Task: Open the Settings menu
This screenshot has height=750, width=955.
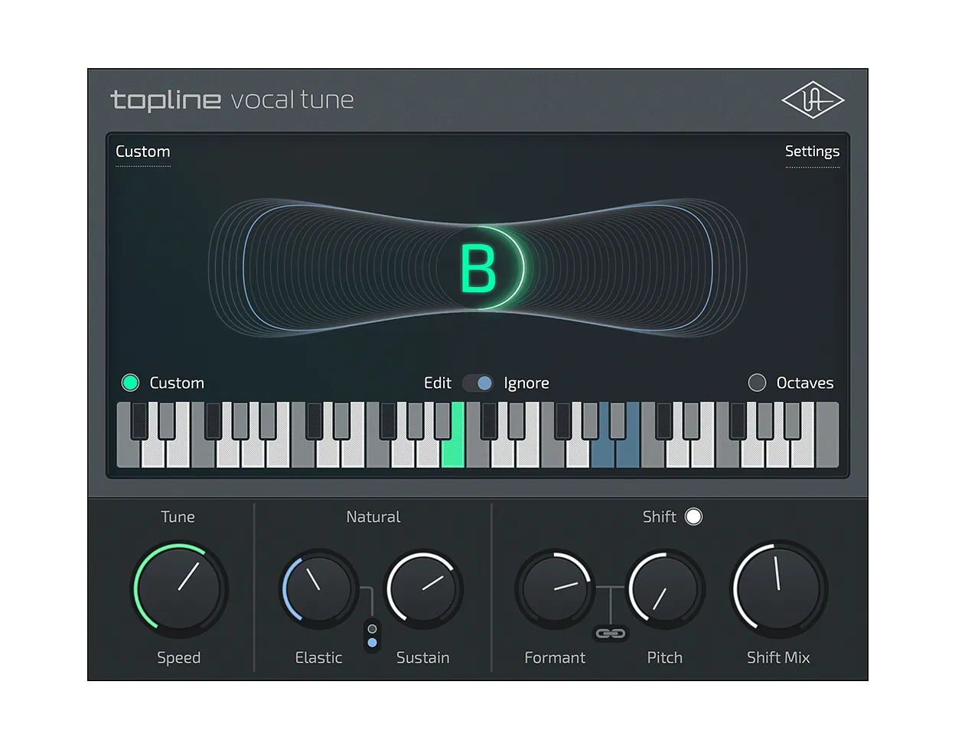Action: [x=812, y=152]
